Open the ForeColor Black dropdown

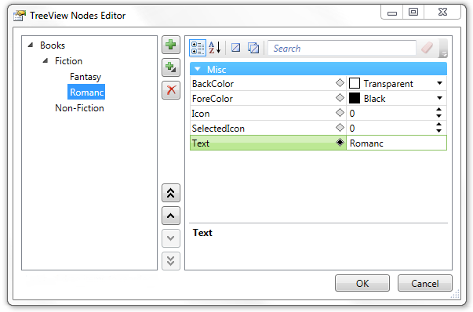click(439, 98)
